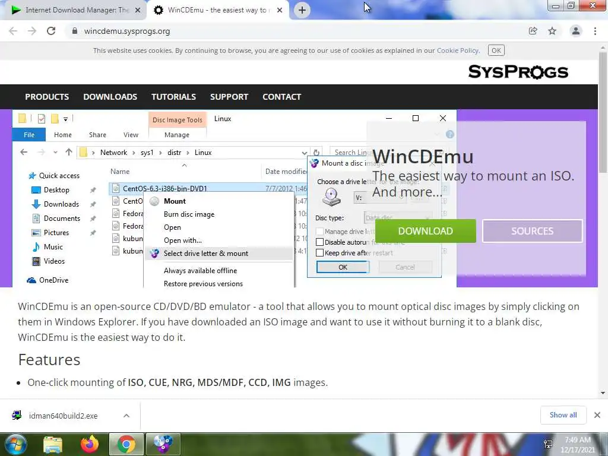The image size is (608, 456).
Task: Click the share page icon
Action: (x=533, y=31)
